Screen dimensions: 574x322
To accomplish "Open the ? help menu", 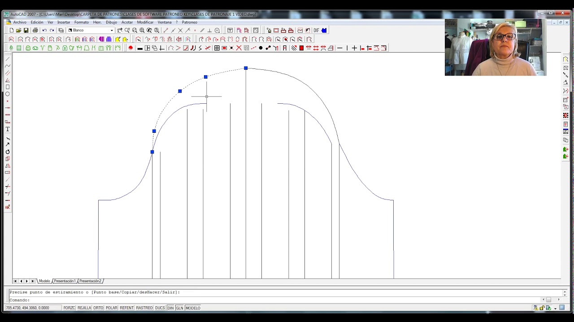I will 177,22.
